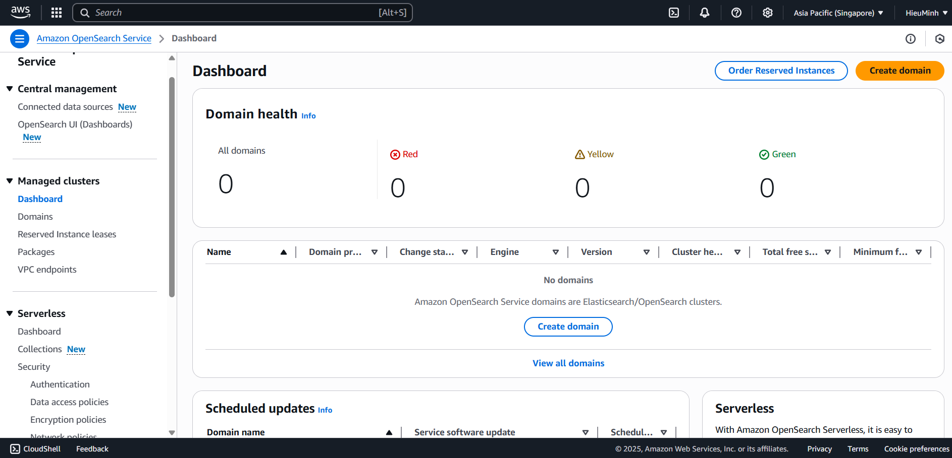This screenshot has height=458, width=952.
Task: Open Security under Serverless
Action: (34, 367)
